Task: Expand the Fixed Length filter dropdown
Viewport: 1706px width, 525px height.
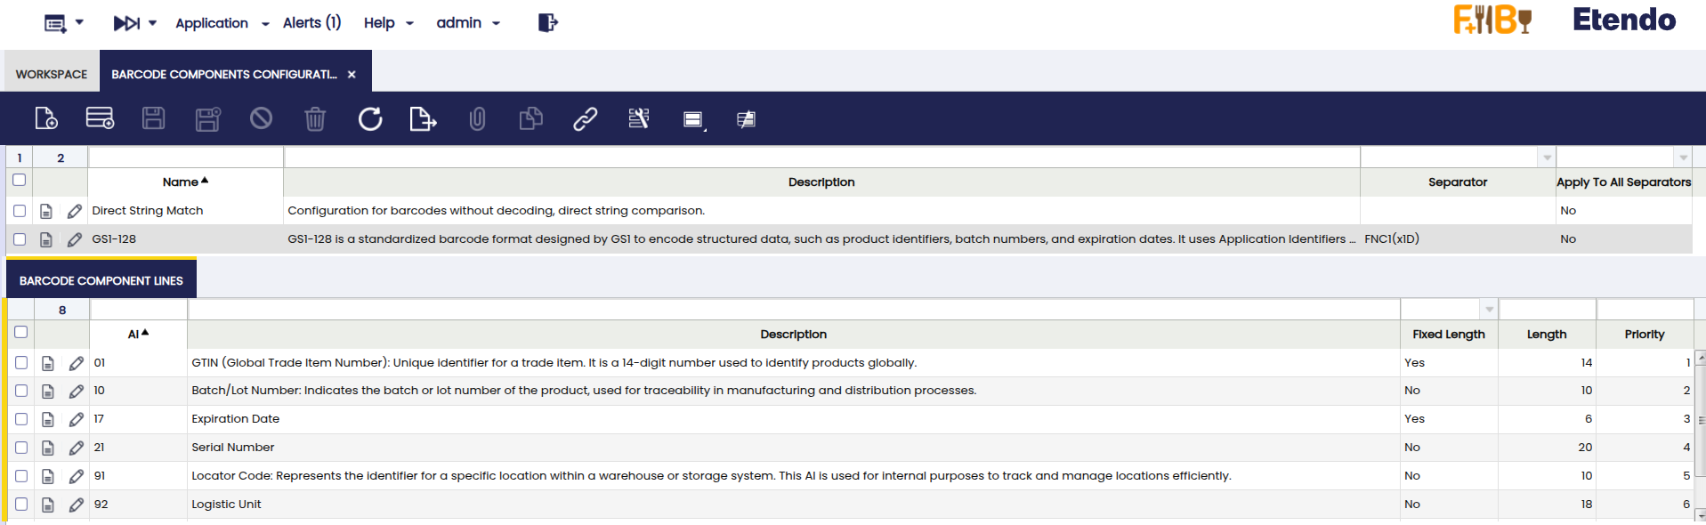Action: tap(1489, 310)
